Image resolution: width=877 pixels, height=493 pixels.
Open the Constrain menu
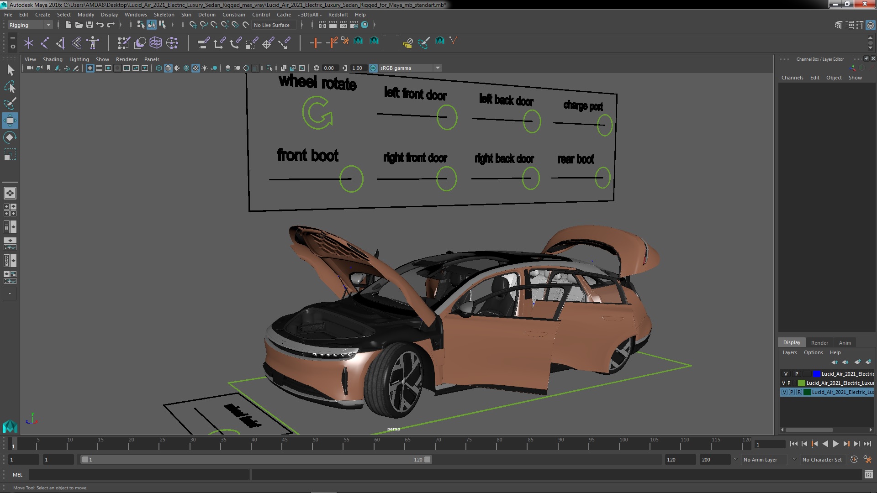click(234, 15)
